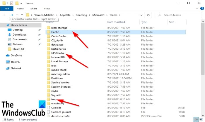The width and height of the screenshot is (205, 122).
Task: Open Steam 83 folder in navigation pane
Action: tap(18, 49)
